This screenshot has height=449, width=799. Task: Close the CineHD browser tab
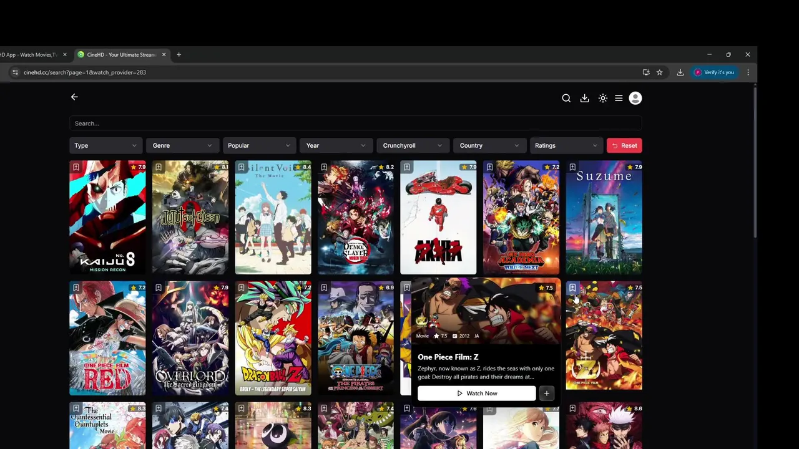(x=164, y=55)
